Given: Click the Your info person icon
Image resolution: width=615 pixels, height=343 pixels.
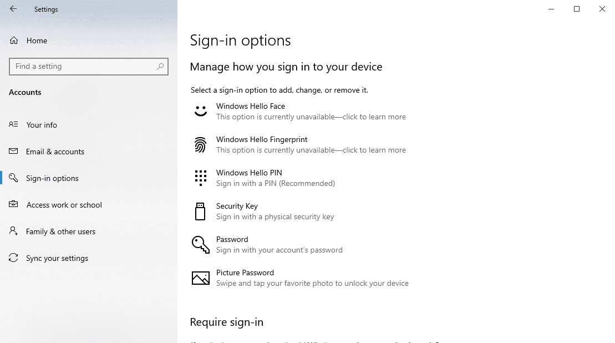Looking at the screenshot, I should [13, 124].
